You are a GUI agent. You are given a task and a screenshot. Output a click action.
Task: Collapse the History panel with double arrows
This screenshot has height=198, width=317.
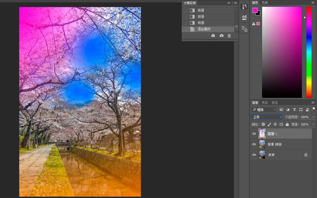point(229,3)
